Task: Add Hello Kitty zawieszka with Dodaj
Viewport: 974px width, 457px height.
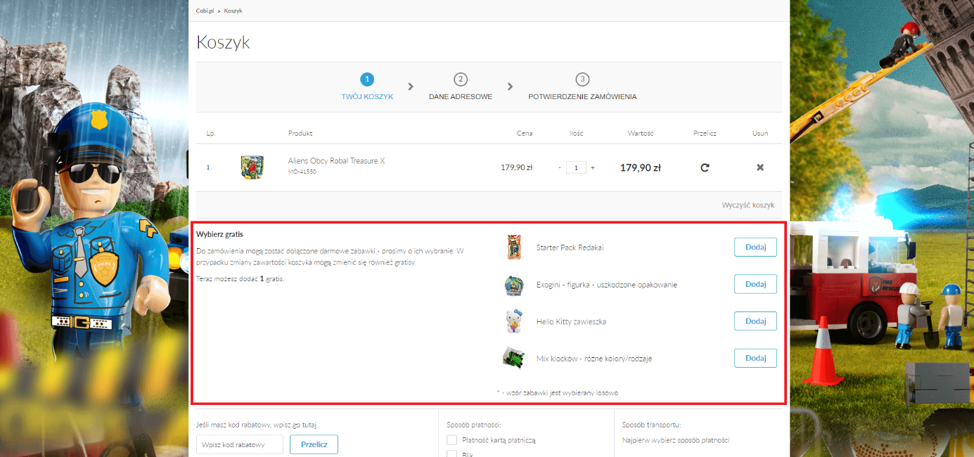Action: [x=755, y=321]
